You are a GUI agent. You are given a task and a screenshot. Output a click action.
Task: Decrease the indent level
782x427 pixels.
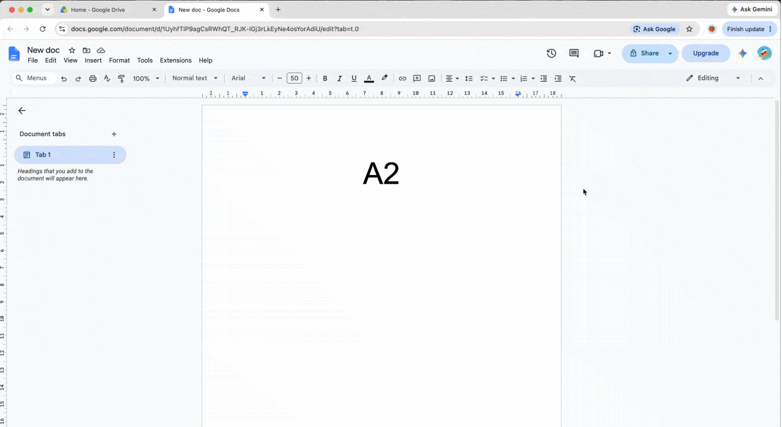click(544, 79)
